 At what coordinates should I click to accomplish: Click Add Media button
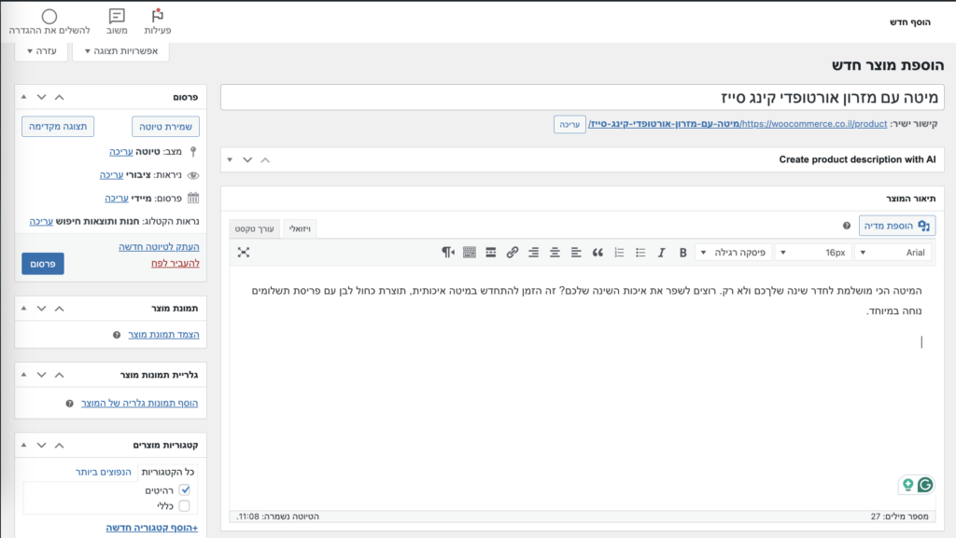point(897,226)
